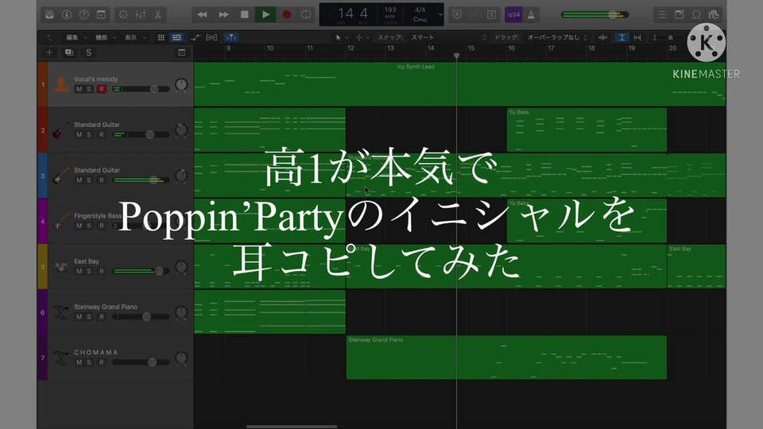Add a new track with plus button
The height and width of the screenshot is (429, 763).
tap(49, 52)
